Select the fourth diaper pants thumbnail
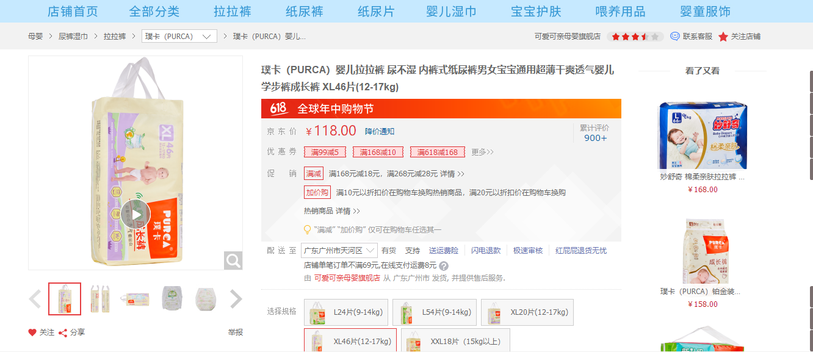 coord(172,299)
